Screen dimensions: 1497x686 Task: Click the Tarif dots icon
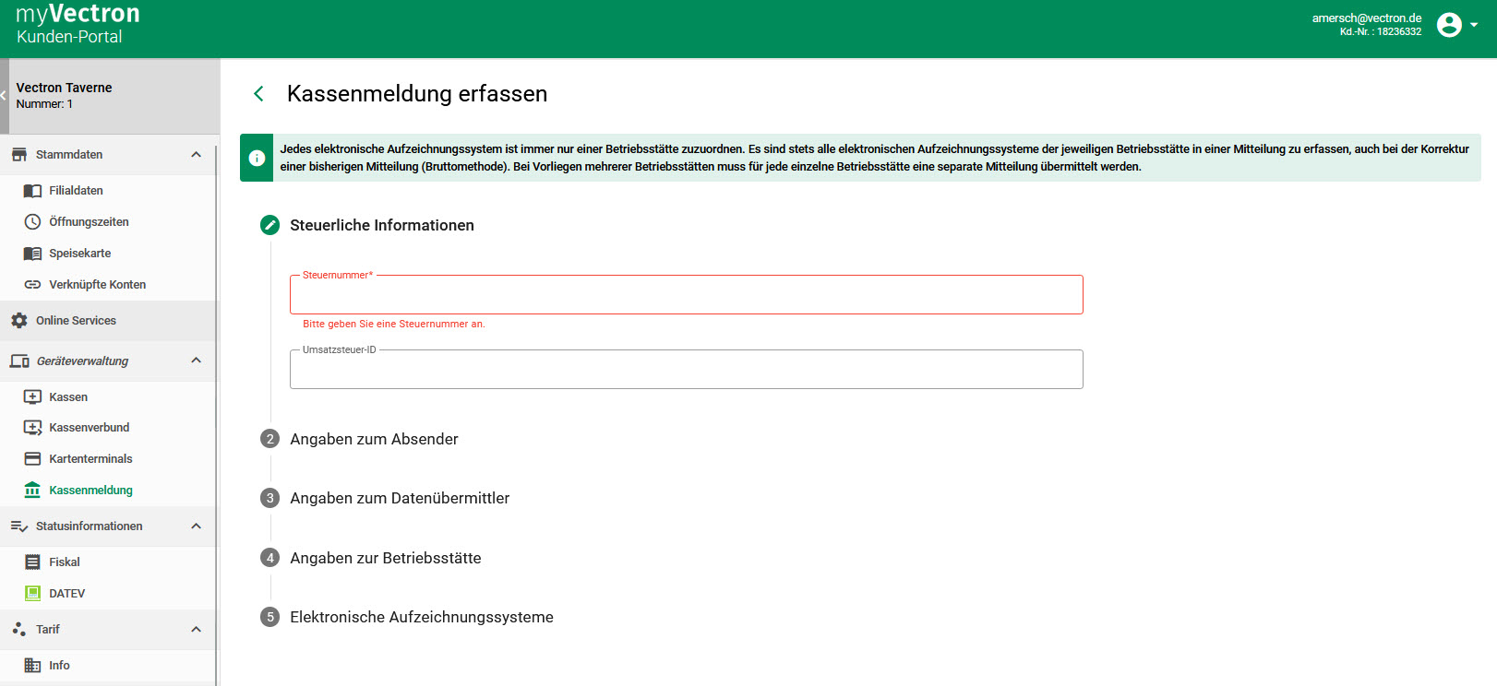point(19,630)
